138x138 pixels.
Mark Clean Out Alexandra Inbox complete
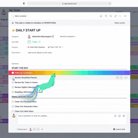(x=13, y=107)
